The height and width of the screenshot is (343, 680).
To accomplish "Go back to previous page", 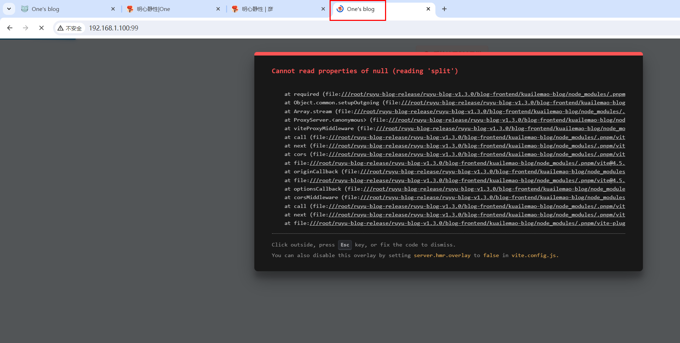I will pyautogui.click(x=10, y=28).
